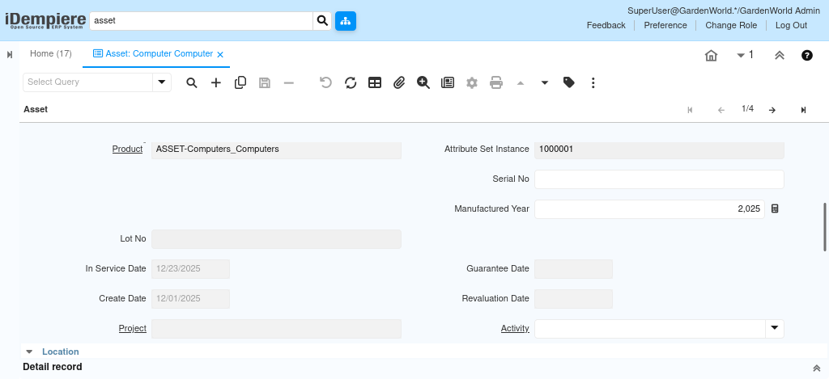
Task: Collapse the Location section
Action: point(30,352)
